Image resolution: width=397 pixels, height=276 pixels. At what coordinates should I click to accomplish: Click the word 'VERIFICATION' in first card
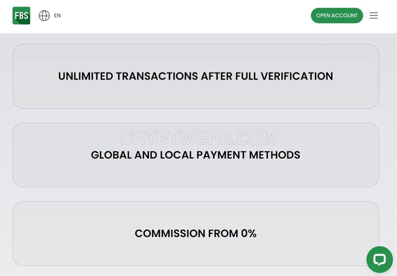[297, 76]
